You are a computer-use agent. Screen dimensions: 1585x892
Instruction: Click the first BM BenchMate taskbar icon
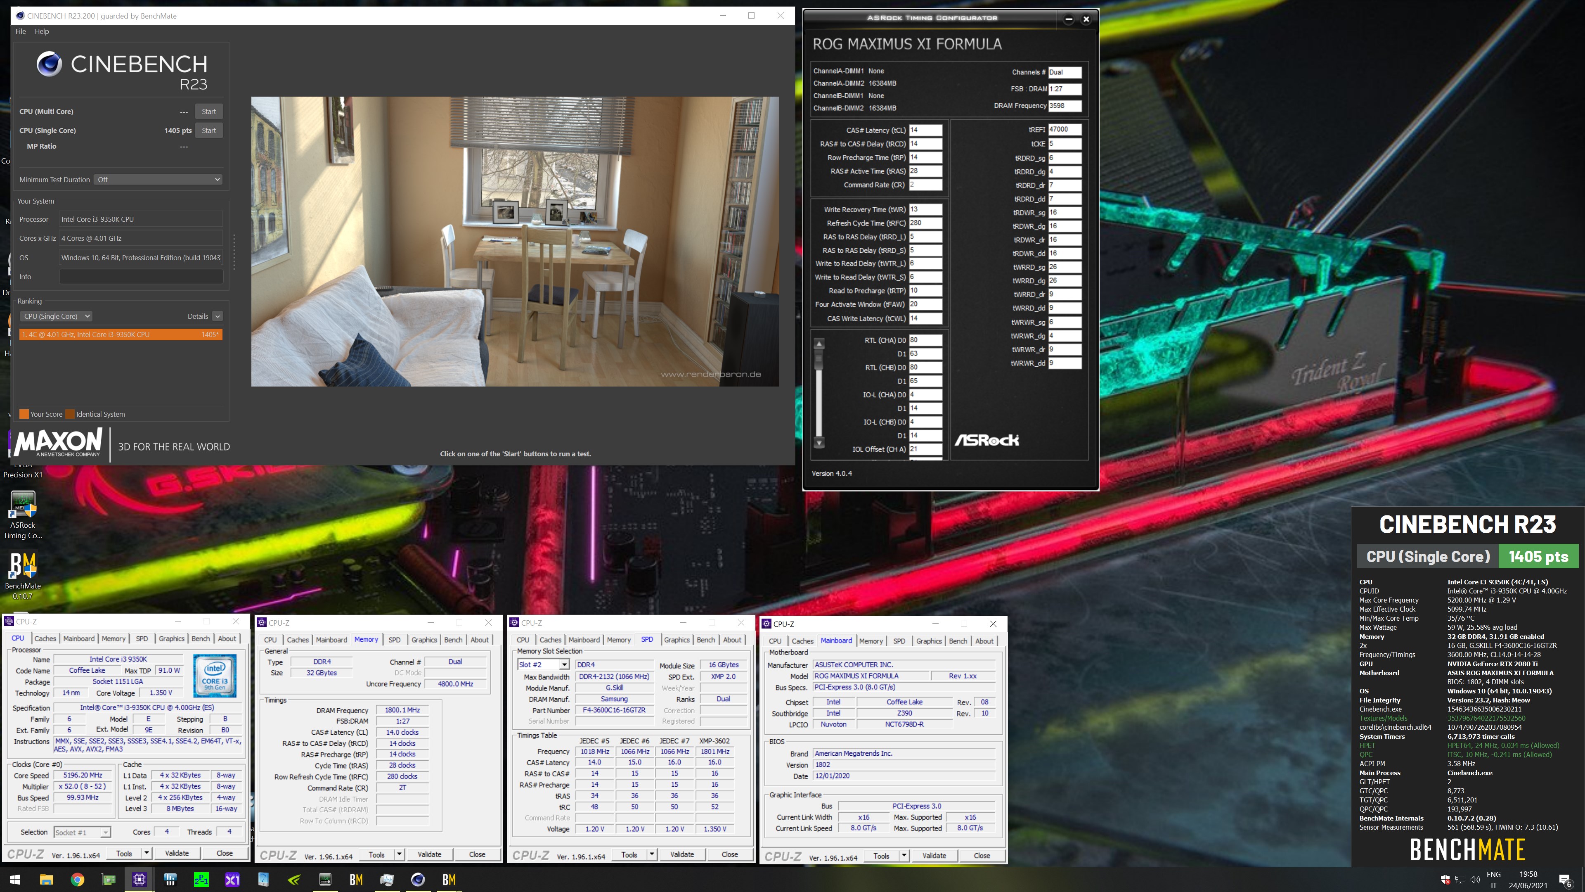356,880
